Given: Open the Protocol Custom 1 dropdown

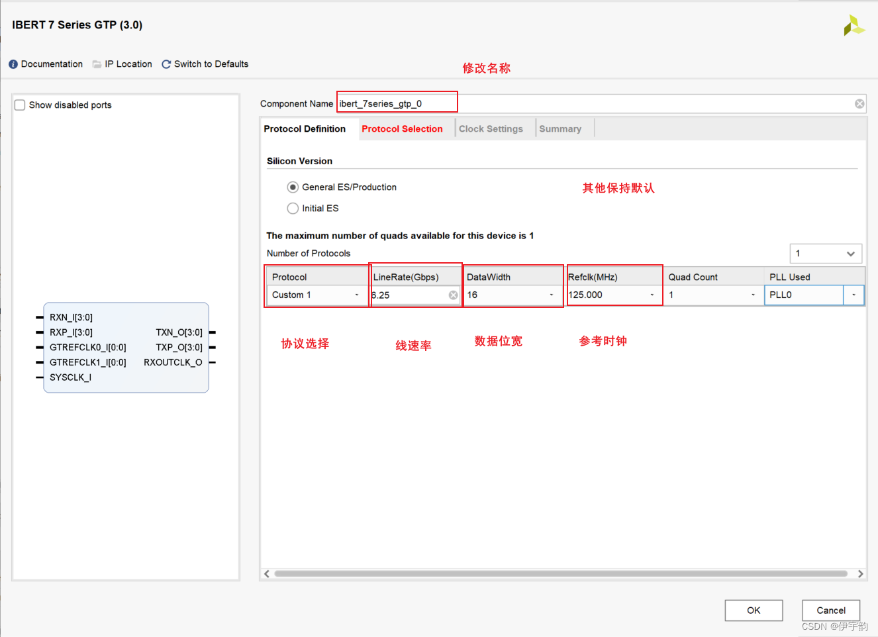Looking at the screenshot, I should coord(357,295).
